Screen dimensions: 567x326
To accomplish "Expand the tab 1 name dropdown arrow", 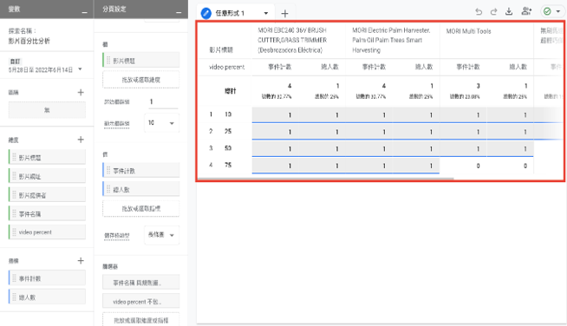I will pyautogui.click(x=266, y=13).
